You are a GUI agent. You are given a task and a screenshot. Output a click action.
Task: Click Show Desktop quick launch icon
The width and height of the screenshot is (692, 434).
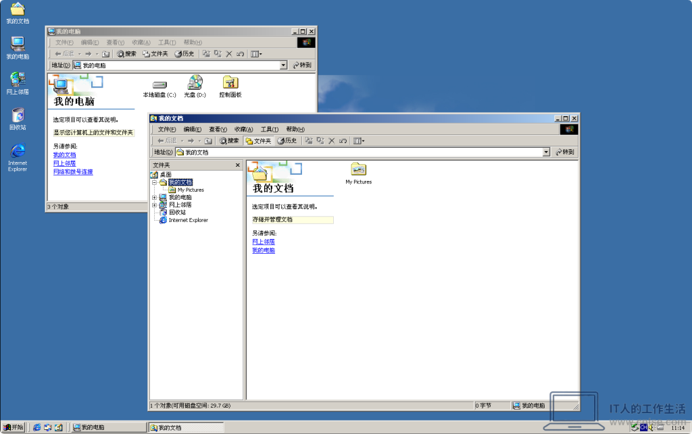tap(58, 427)
